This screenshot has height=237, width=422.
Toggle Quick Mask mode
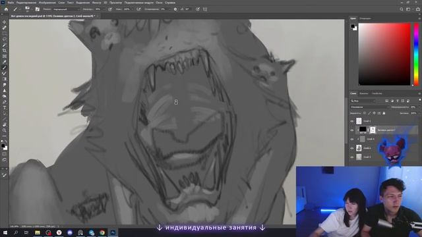pos(5,154)
